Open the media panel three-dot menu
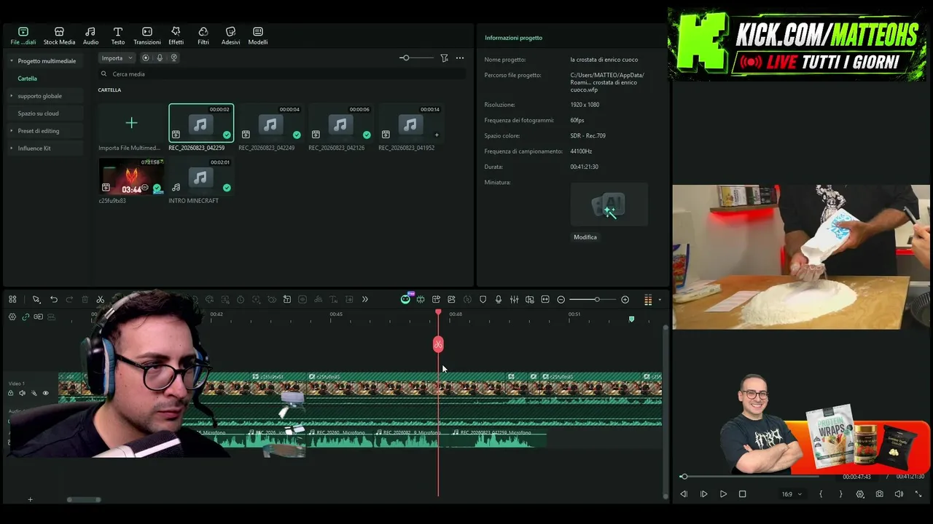 click(x=460, y=58)
